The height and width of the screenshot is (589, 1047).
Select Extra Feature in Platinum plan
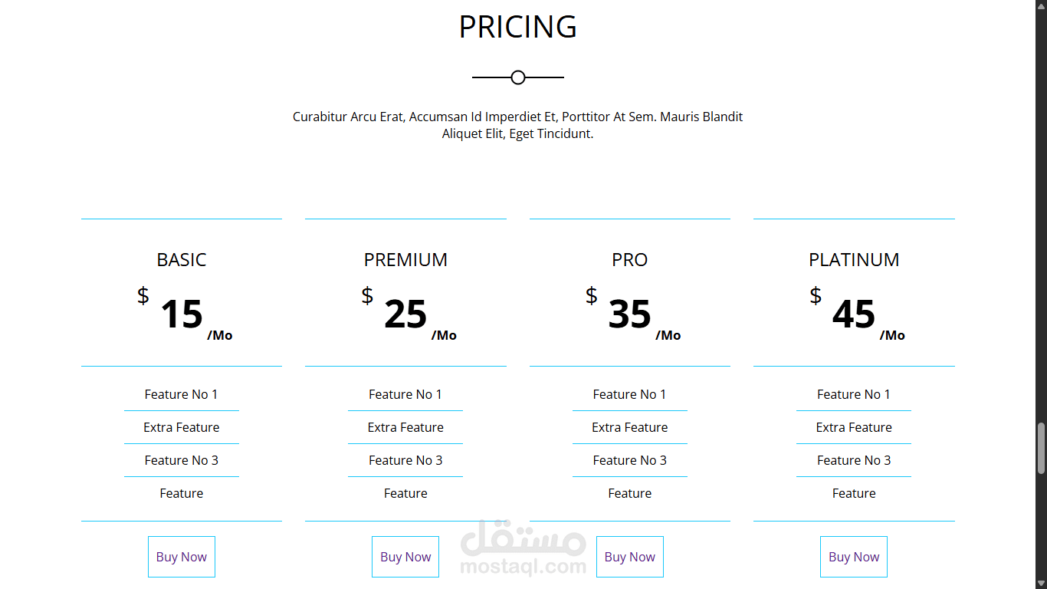pyautogui.click(x=854, y=427)
